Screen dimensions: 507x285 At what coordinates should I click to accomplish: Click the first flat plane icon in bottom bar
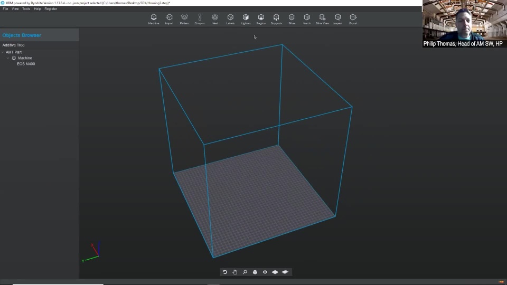click(x=275, y=272)
